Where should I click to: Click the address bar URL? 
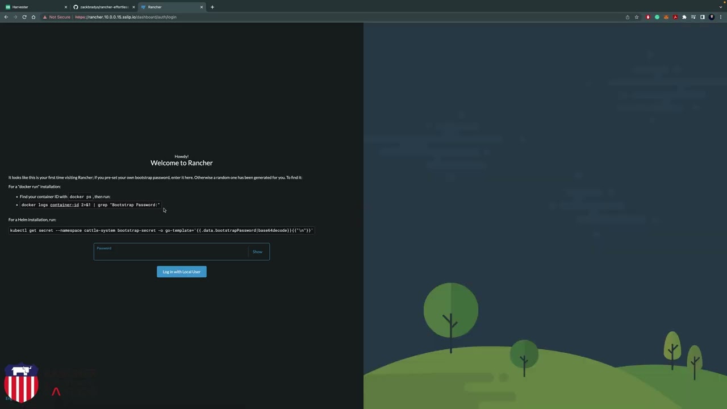(126, 17)
